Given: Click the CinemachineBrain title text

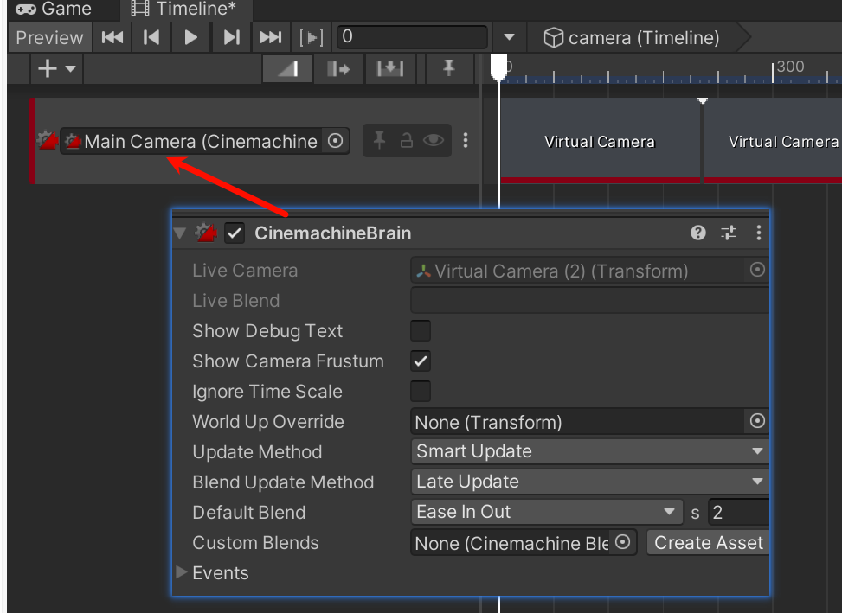Looking at the screenshot, I should [x=333, y=233].
